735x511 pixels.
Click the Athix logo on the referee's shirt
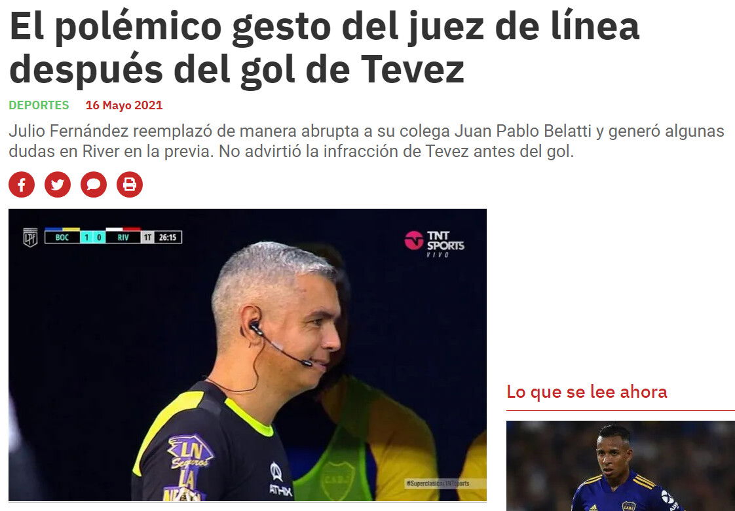(280, 479)
